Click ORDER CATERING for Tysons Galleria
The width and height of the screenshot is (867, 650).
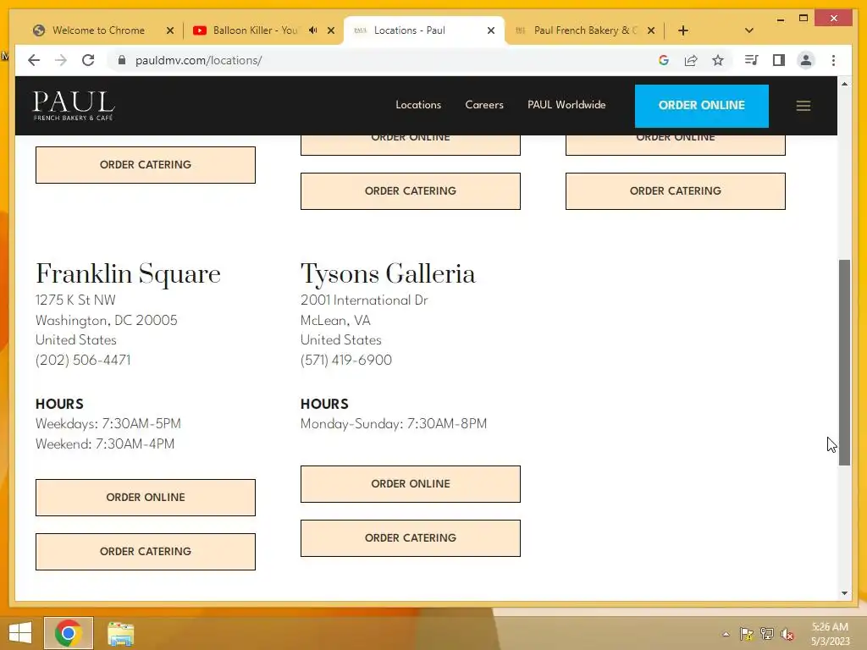tap(411, 538)
